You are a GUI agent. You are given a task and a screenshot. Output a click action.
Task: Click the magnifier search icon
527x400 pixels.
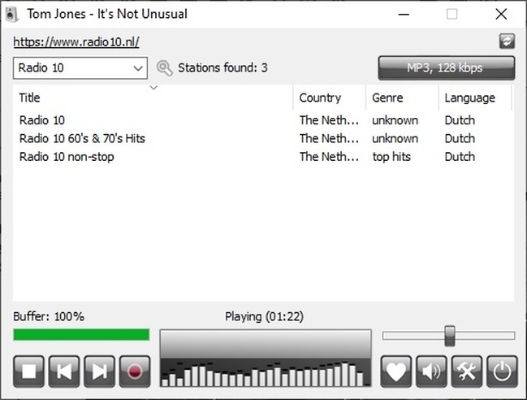point(164,68)
